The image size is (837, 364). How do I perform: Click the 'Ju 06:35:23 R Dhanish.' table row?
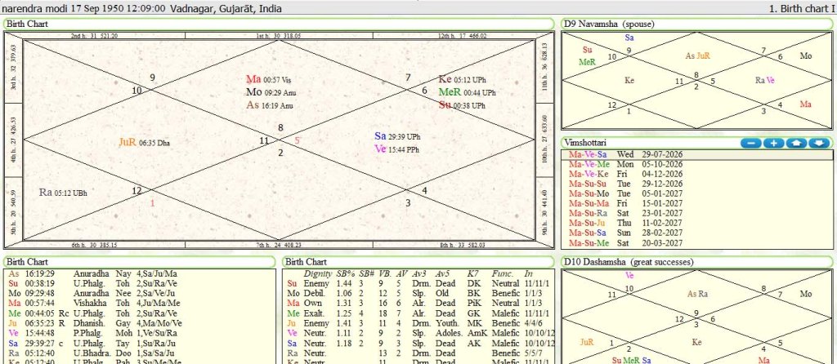(x=140, y=323)
